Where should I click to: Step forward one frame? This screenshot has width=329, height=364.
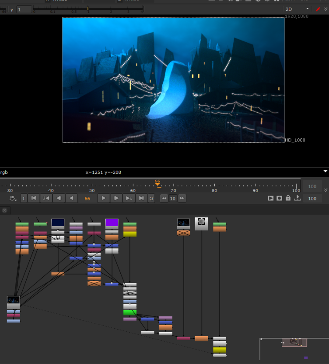coord(116,198)
